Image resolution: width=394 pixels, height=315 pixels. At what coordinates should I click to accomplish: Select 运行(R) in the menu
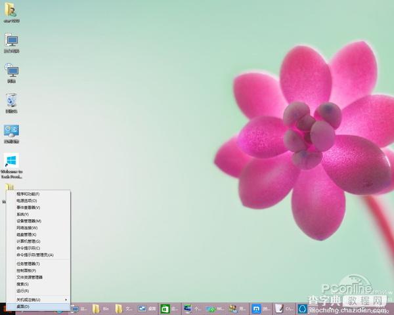pos(38,291)
